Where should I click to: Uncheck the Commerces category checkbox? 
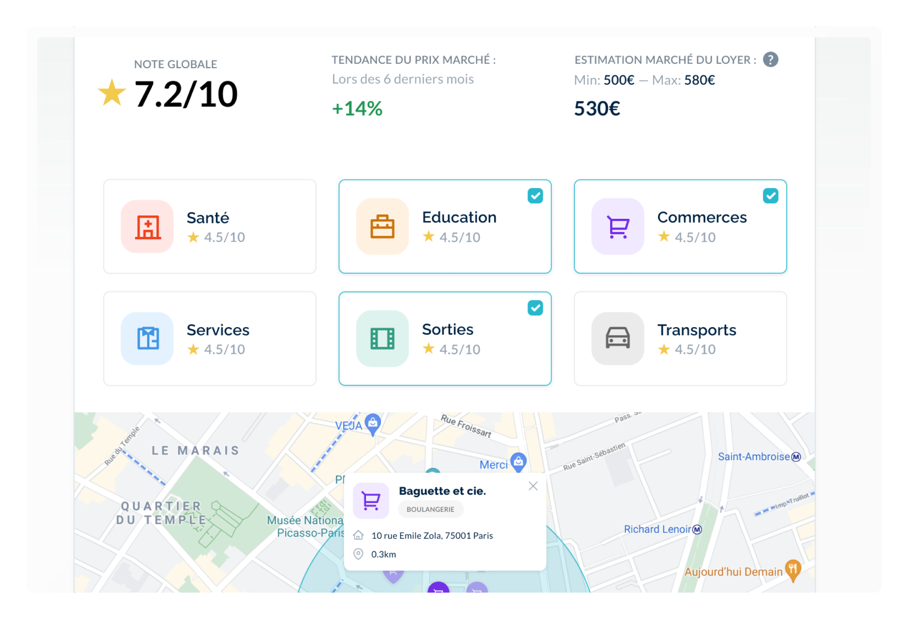click(x=771, y=196)
